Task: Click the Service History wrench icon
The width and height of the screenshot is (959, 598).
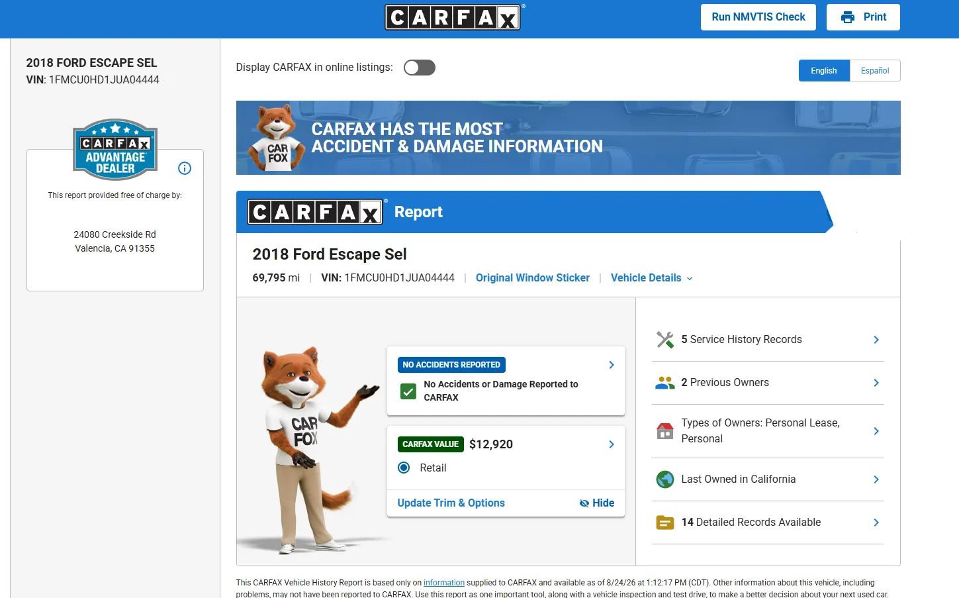Action: pos(665,340)
